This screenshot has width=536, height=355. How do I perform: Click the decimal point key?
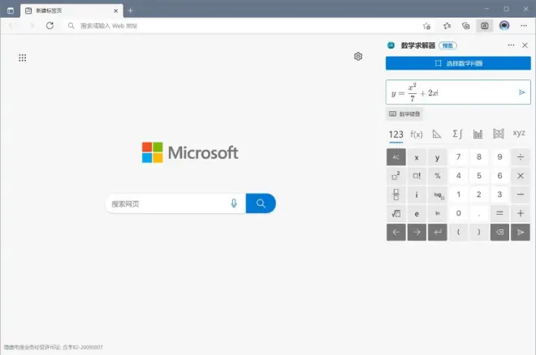(479, 213)
